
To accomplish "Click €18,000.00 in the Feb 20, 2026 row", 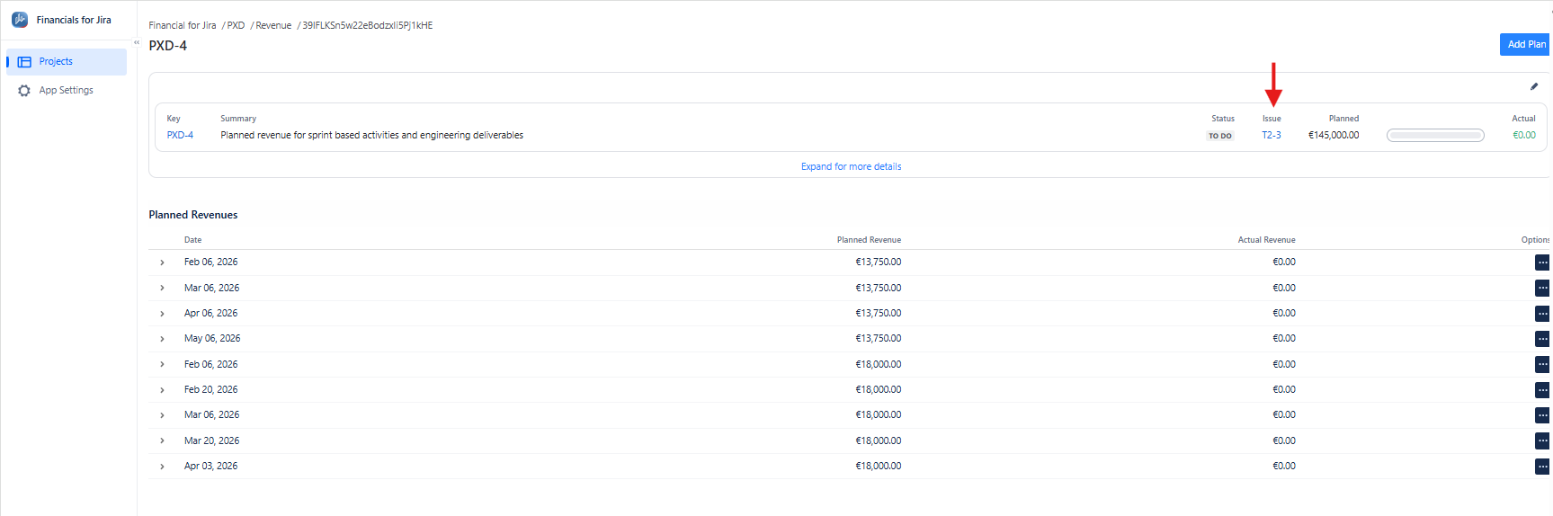I will point(879,389).
